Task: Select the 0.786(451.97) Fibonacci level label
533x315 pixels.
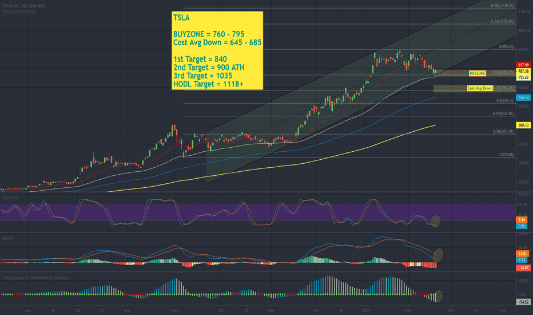Action: pos(503,132)
